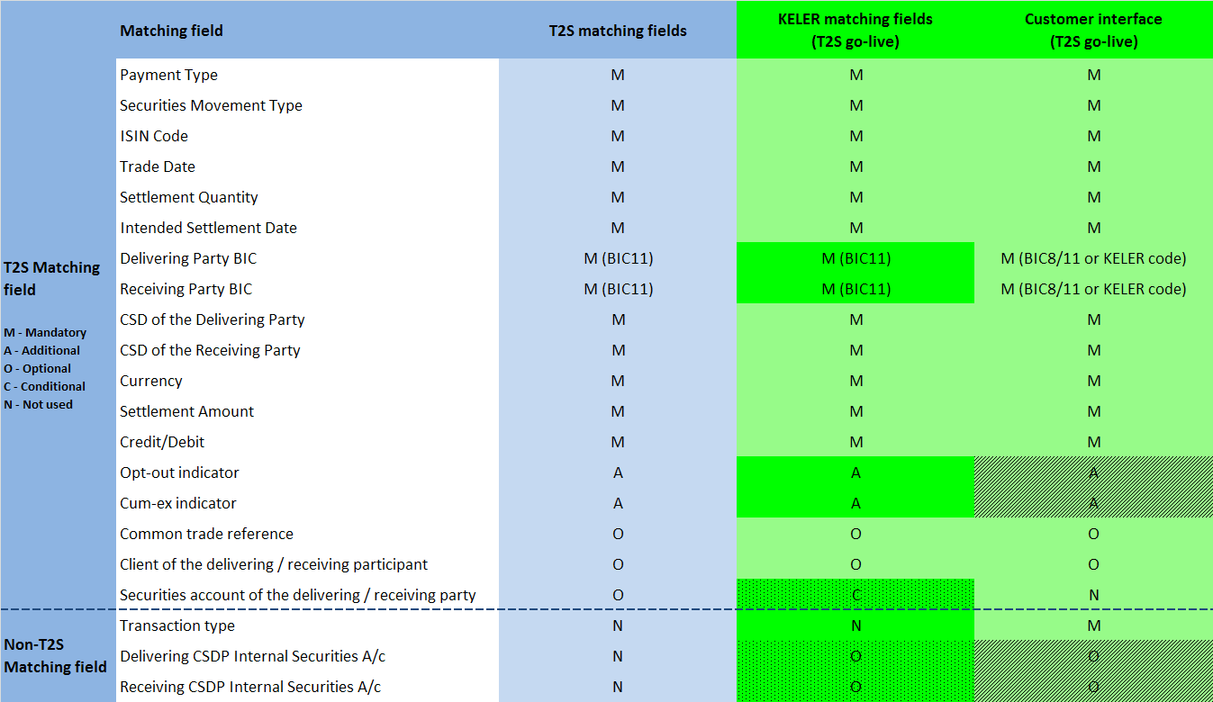Viewport: 1213px width, 702px height.
Task: Click 'M (BIC8/11 or KELER code)' in Receiving row
Action: click(x=1093, y=289)
